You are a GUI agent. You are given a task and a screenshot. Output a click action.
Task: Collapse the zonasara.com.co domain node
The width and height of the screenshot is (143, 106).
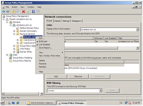pos(11,25)
